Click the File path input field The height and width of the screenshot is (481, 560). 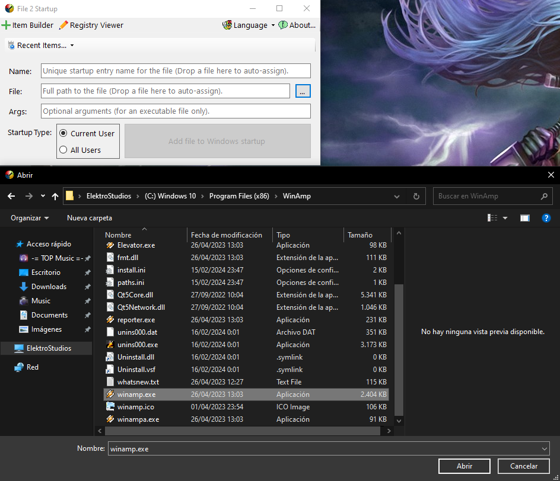click(166, 91)
